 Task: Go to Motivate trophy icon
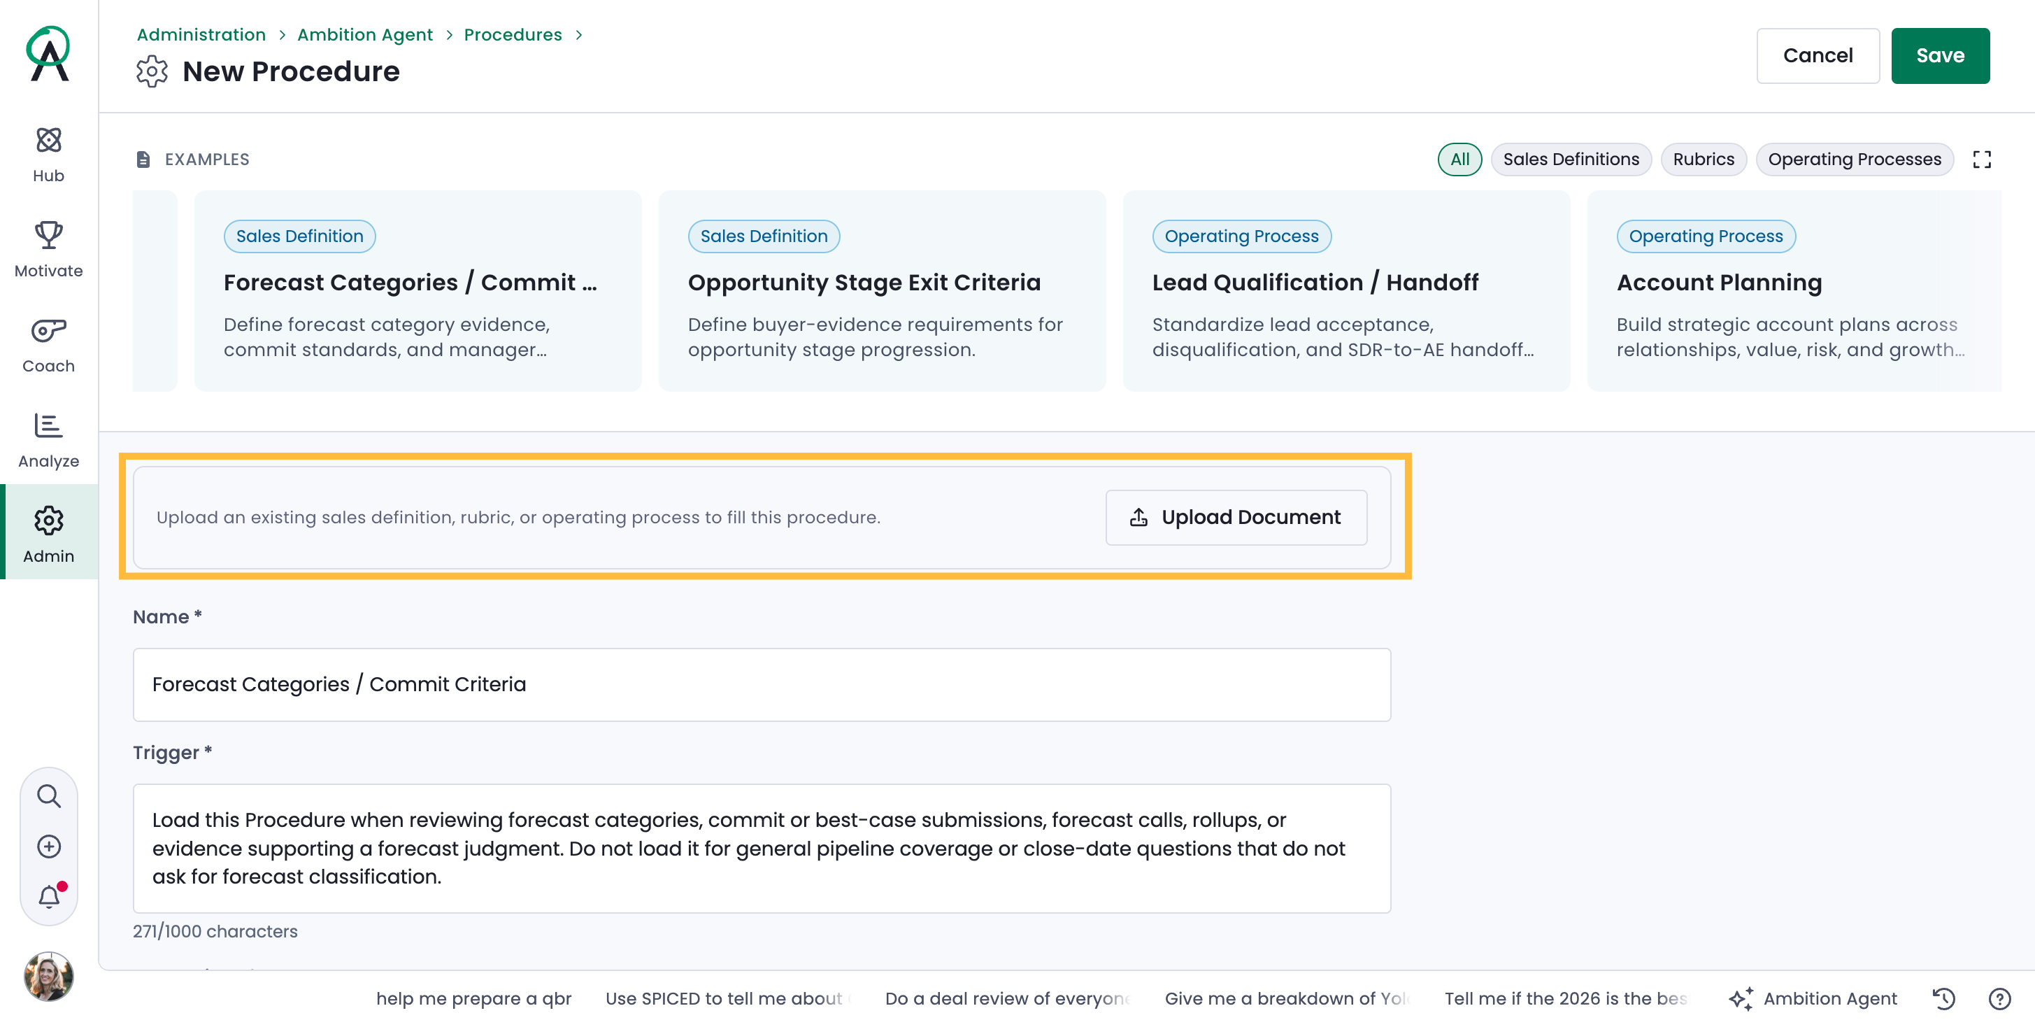coord(48,234)
